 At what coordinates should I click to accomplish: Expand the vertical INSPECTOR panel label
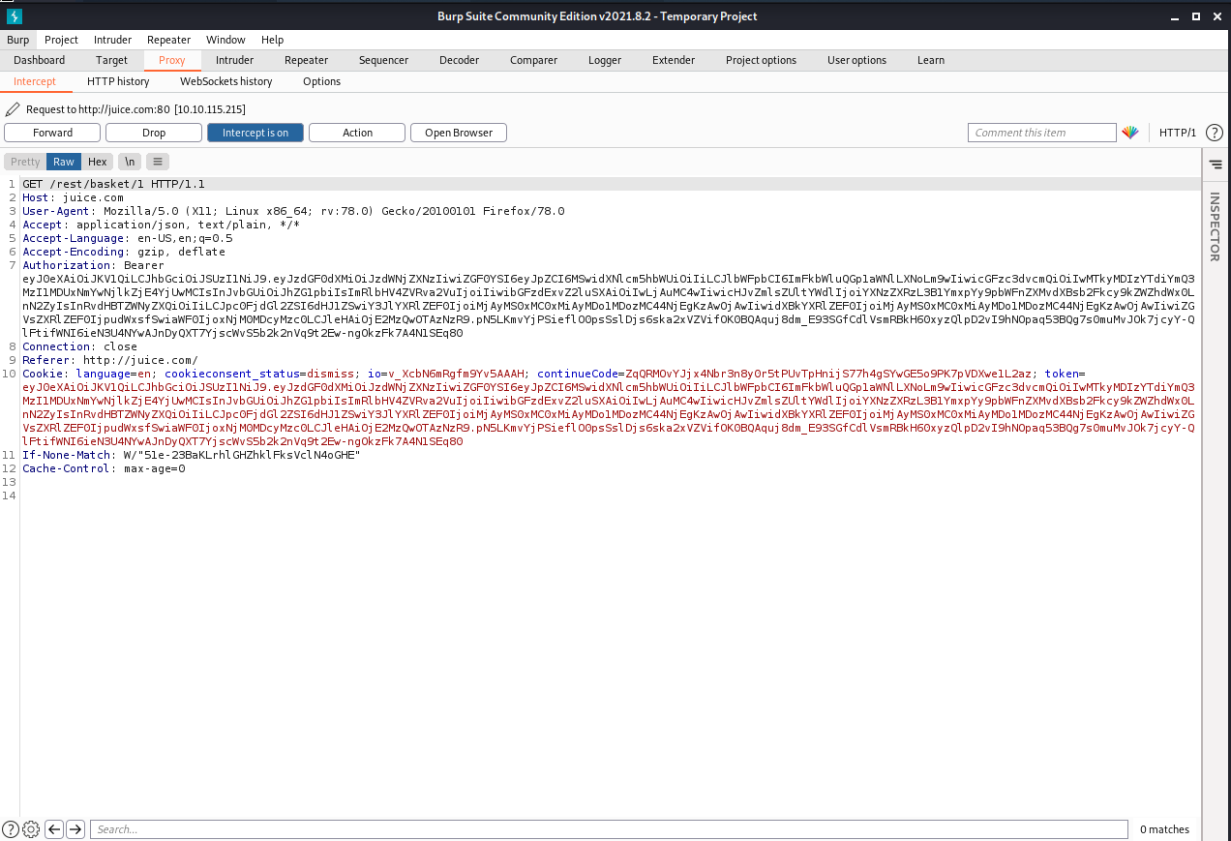(x=1216, y=226)
